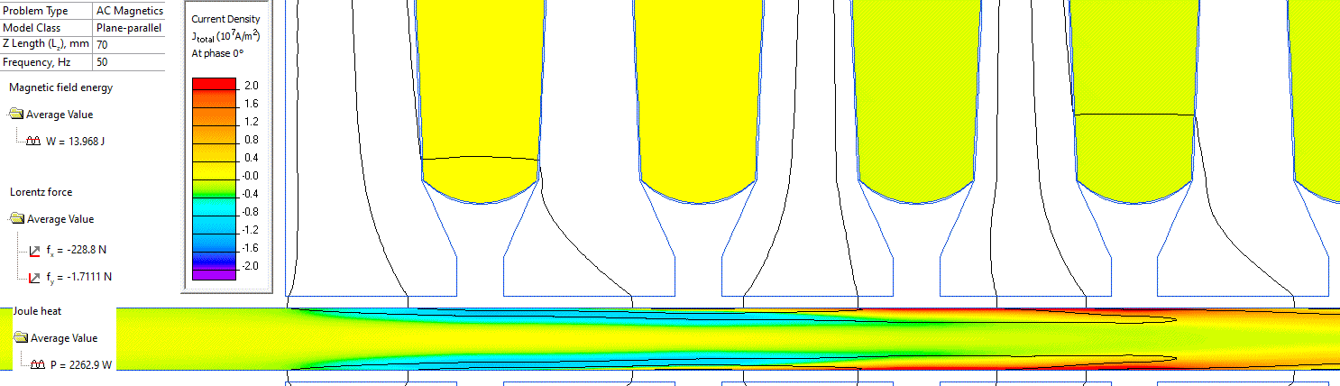The image size is (1340, 386).
Task: Click the Z Length value field showing 70
Action: pyautogui.click(x=128, y=44)
